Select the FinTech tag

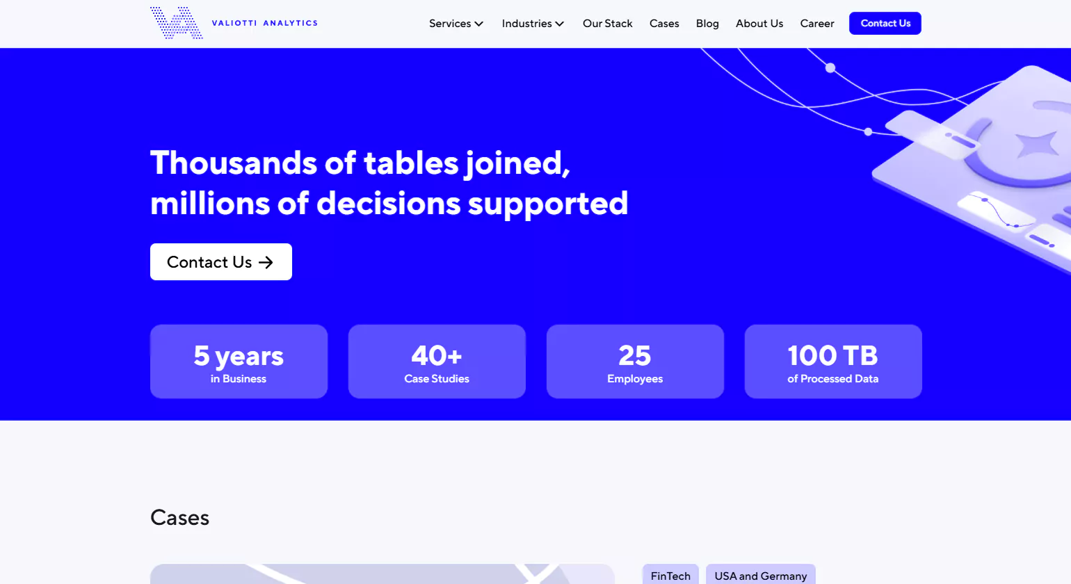(x=670, y=575)
